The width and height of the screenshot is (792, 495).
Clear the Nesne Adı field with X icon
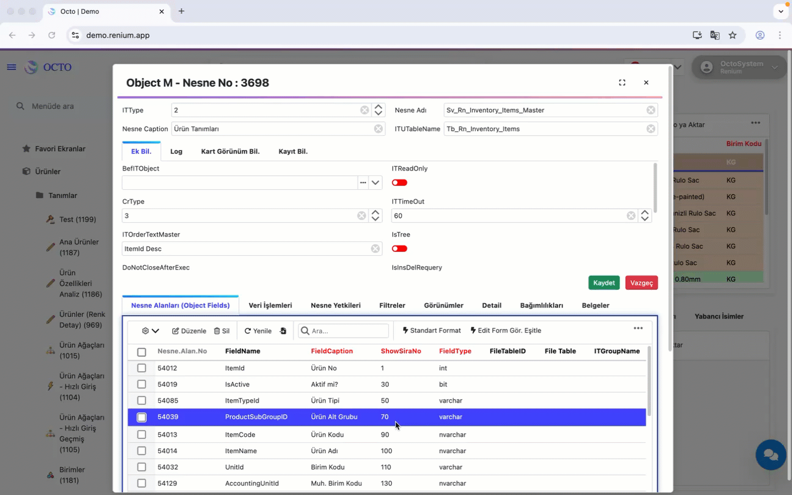pyautogui.click(x=651, y=110)
